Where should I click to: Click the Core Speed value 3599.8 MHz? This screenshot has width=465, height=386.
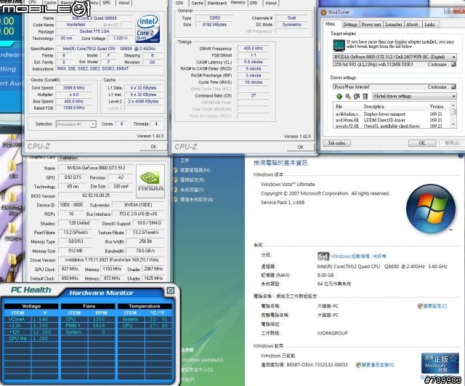point(74,88)
